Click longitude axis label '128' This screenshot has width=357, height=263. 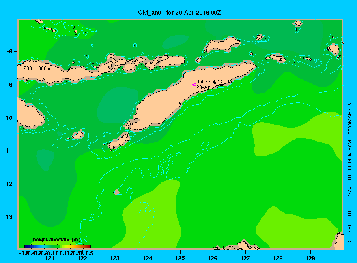[x=278, y=258]
